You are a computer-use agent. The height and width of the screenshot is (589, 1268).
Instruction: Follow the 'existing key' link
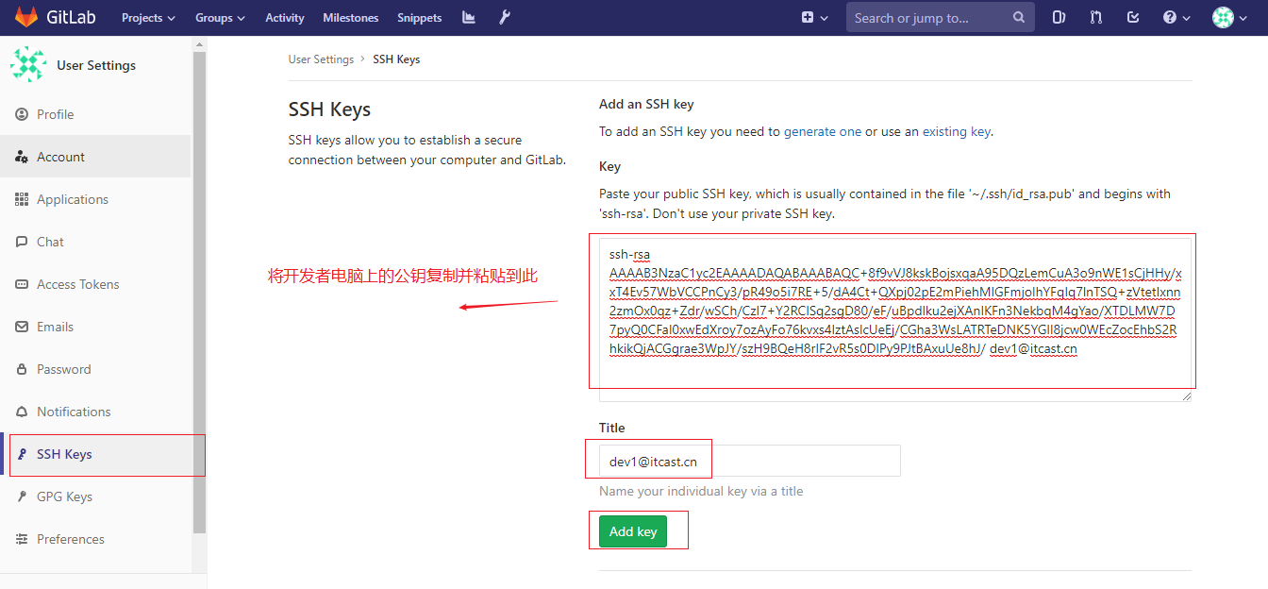pyautogui.click(x=956, y=132)
